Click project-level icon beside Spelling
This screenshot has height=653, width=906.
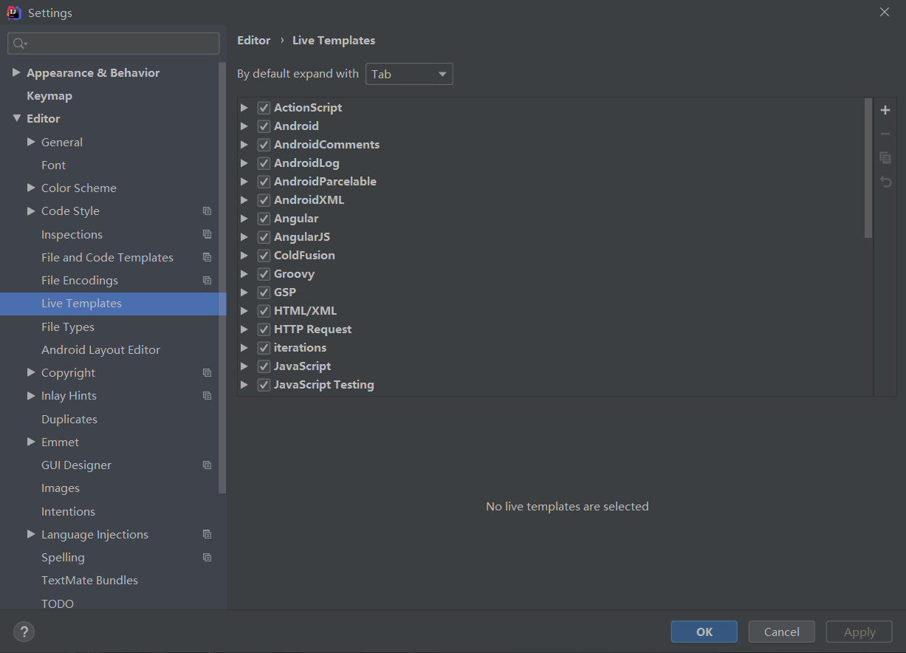coord(207,557)
